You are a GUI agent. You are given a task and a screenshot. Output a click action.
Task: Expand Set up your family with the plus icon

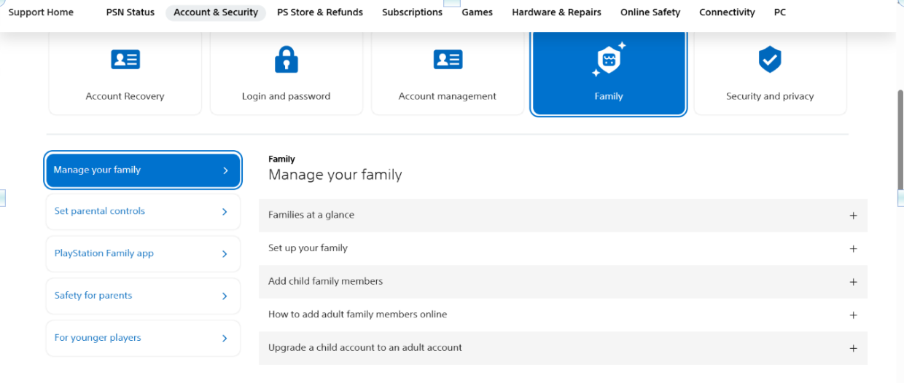click(x=853, y=249)
